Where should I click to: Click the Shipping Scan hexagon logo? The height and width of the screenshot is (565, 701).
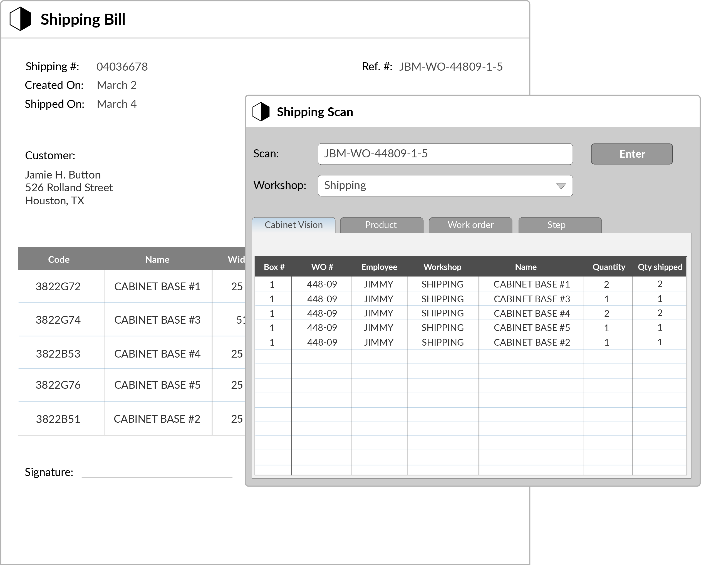[261, 111]
